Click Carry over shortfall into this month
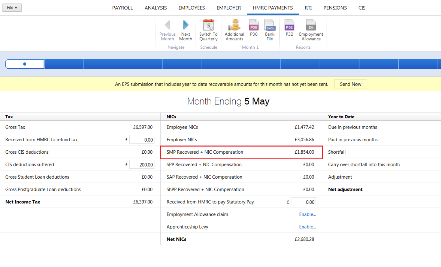Viewport: 441px width, 267px height. [364, 164]
